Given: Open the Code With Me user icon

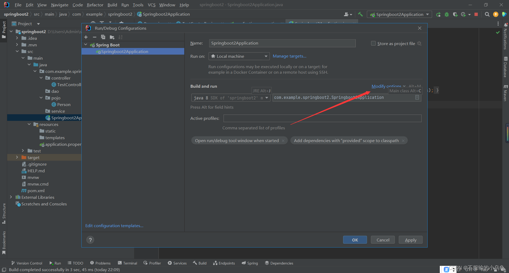Looking at the screenshot, I should pos(348,14).
